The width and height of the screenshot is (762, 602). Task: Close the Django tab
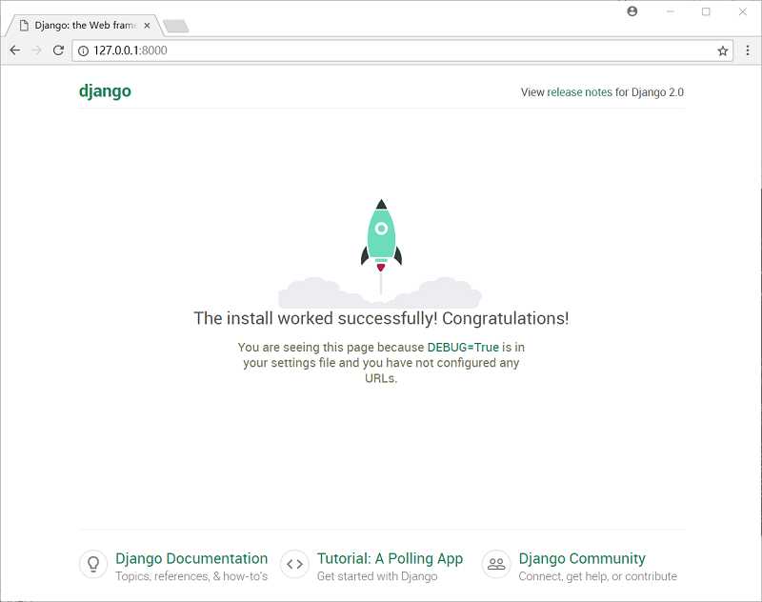[x=148, y=26]
